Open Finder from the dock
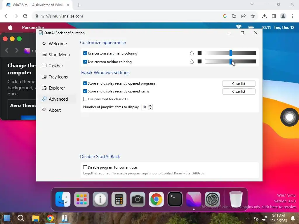The height and width of the screenshot is (224, 299). point(63,199)
